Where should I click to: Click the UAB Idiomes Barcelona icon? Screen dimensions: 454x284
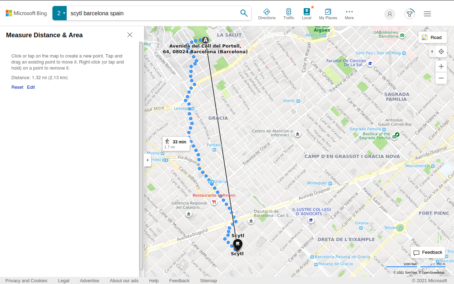(x=403, y=35)
